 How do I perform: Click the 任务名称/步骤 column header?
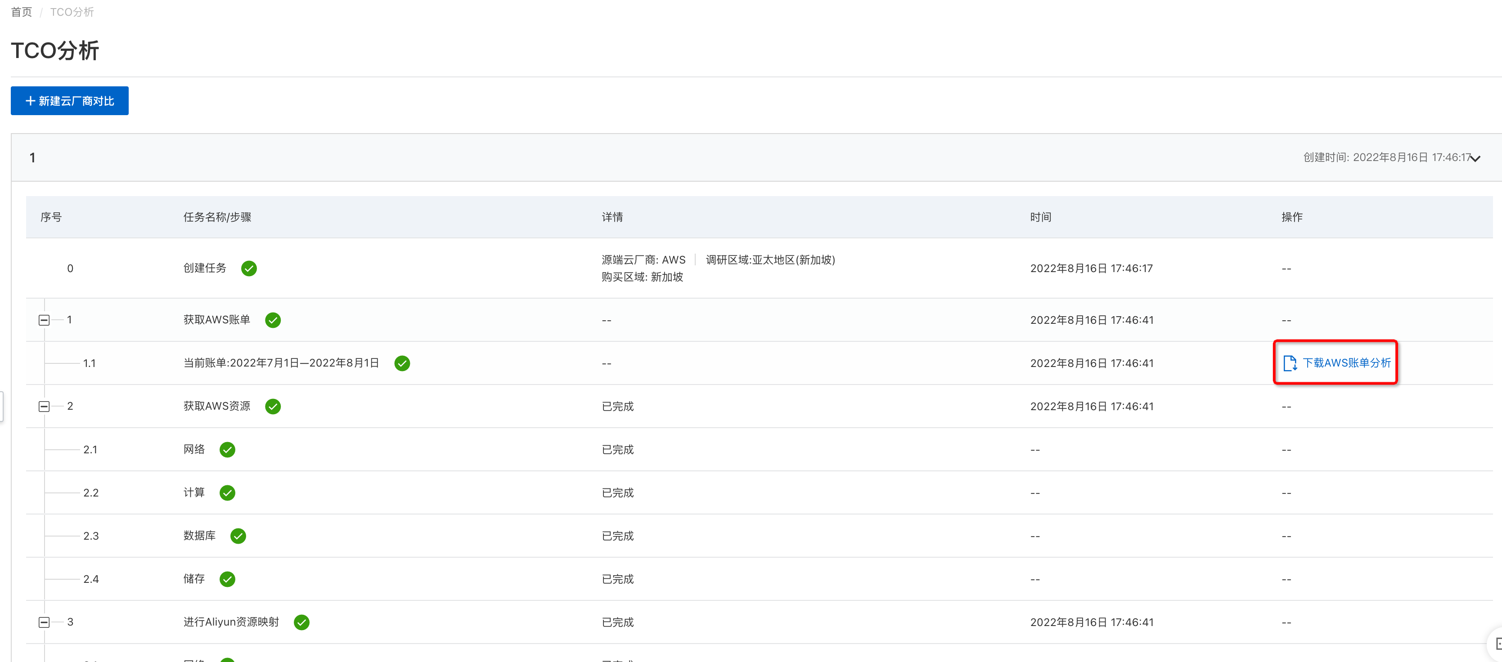click(x=217, y=217)
